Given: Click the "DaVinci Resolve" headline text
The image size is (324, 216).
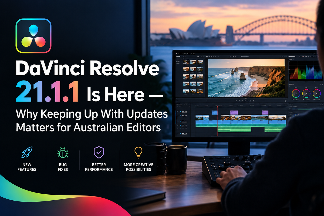Looking at the screenshot, I should pyautogui.click(x=87, y=67).
